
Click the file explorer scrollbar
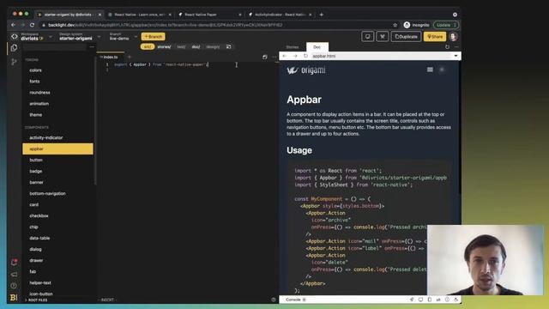click(95, 121)
